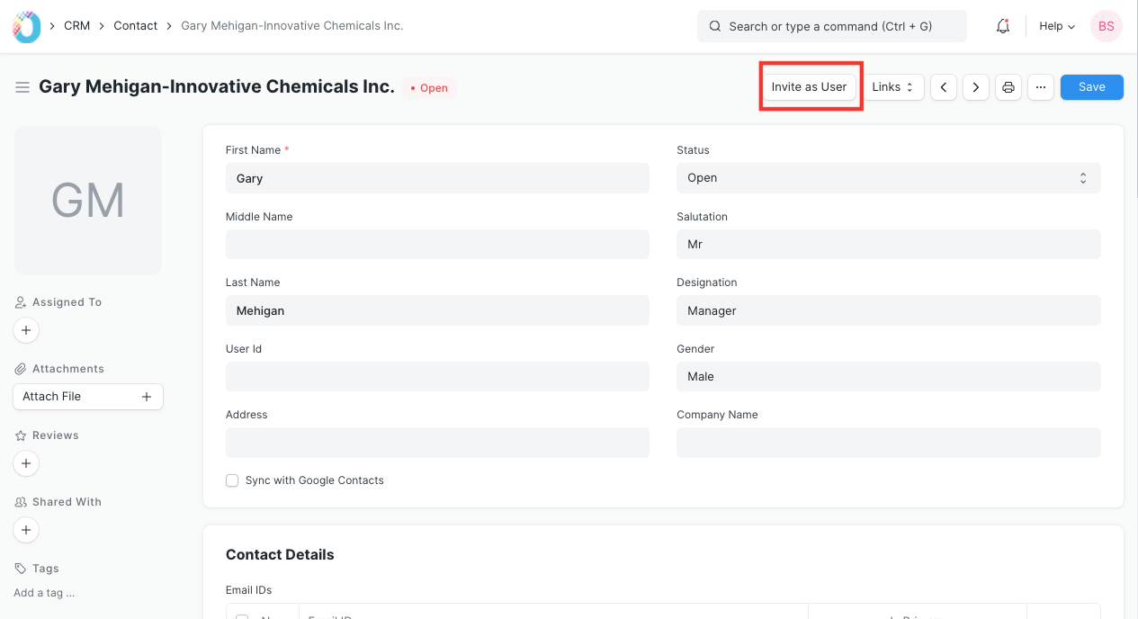Screen dimensions: 1138x619
Task: Click the hamburger icon beside the contact name
Action: (22, 86)
